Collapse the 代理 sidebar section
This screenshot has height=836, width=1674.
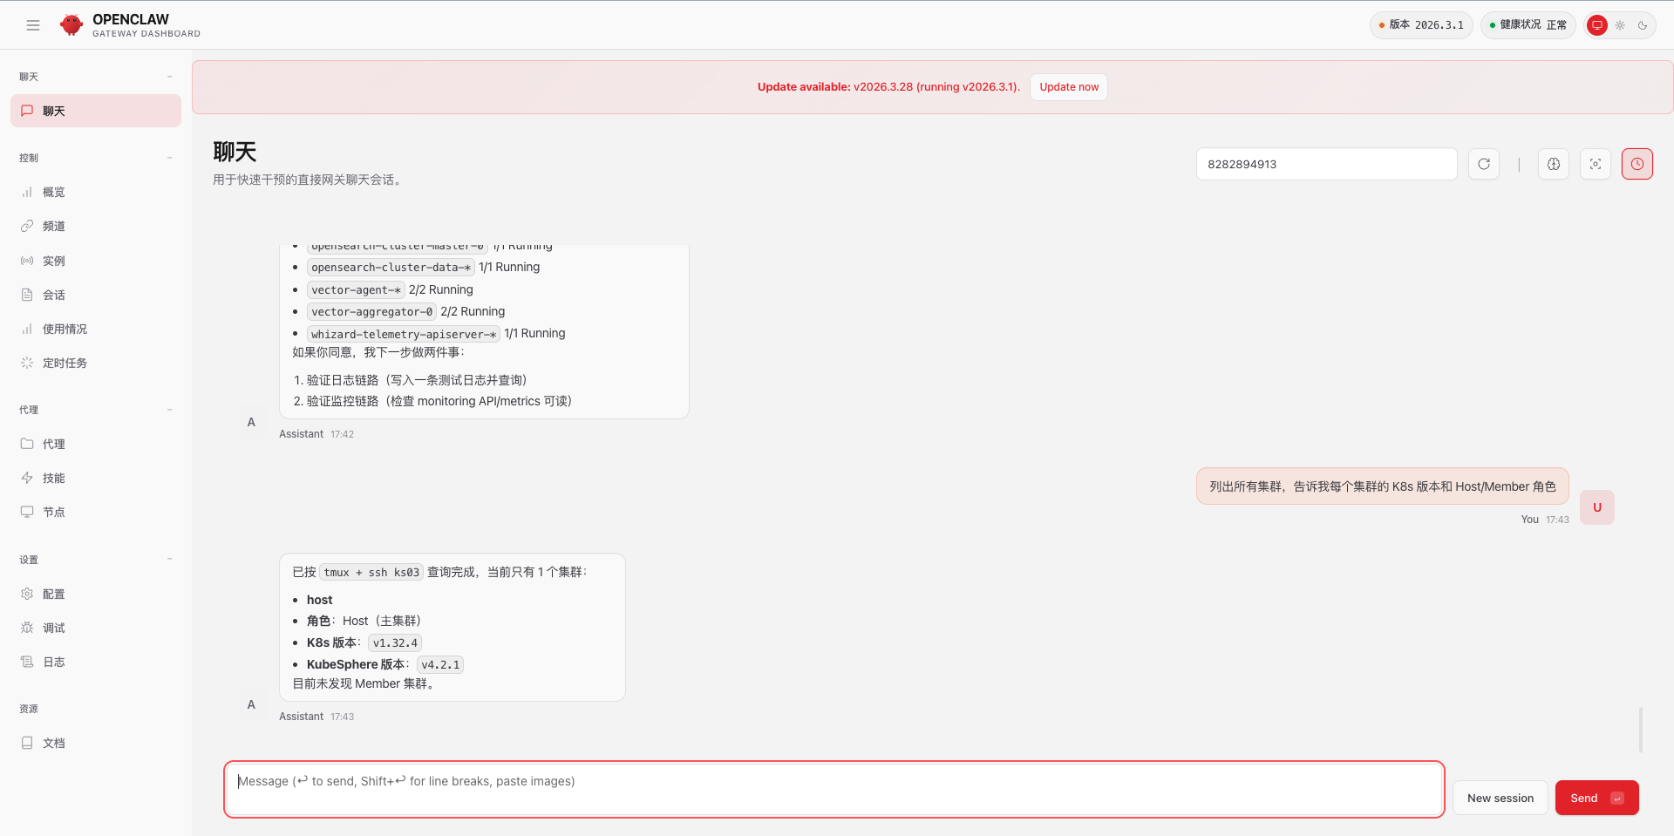click(x=170, y=410)
